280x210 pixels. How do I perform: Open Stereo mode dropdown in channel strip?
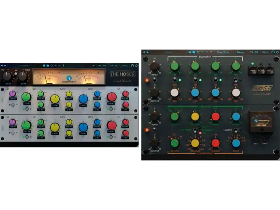point(240,52)
